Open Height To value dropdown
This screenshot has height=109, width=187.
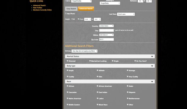[x=97, y=19]
